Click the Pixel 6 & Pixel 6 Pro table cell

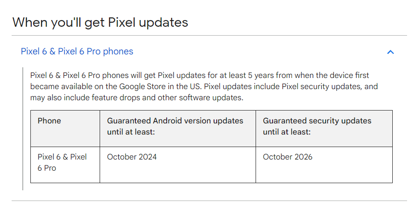65,165
